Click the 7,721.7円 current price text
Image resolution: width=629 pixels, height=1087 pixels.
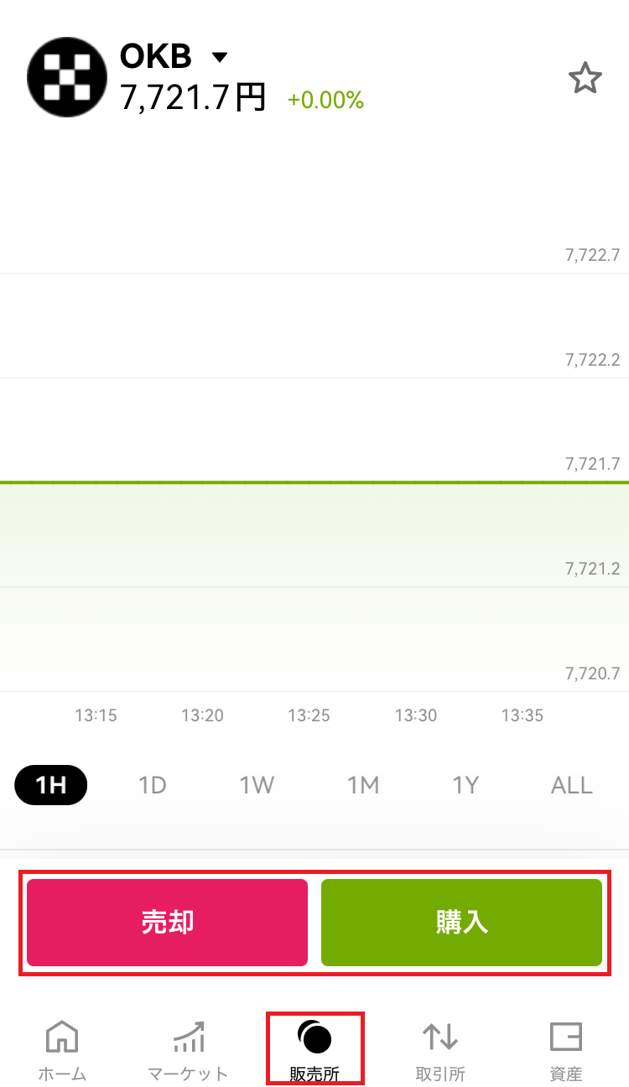point(193,98)
